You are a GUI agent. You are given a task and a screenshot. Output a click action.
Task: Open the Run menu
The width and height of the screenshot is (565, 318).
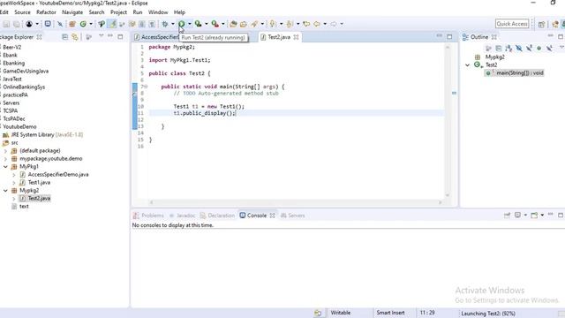[138, 12]
